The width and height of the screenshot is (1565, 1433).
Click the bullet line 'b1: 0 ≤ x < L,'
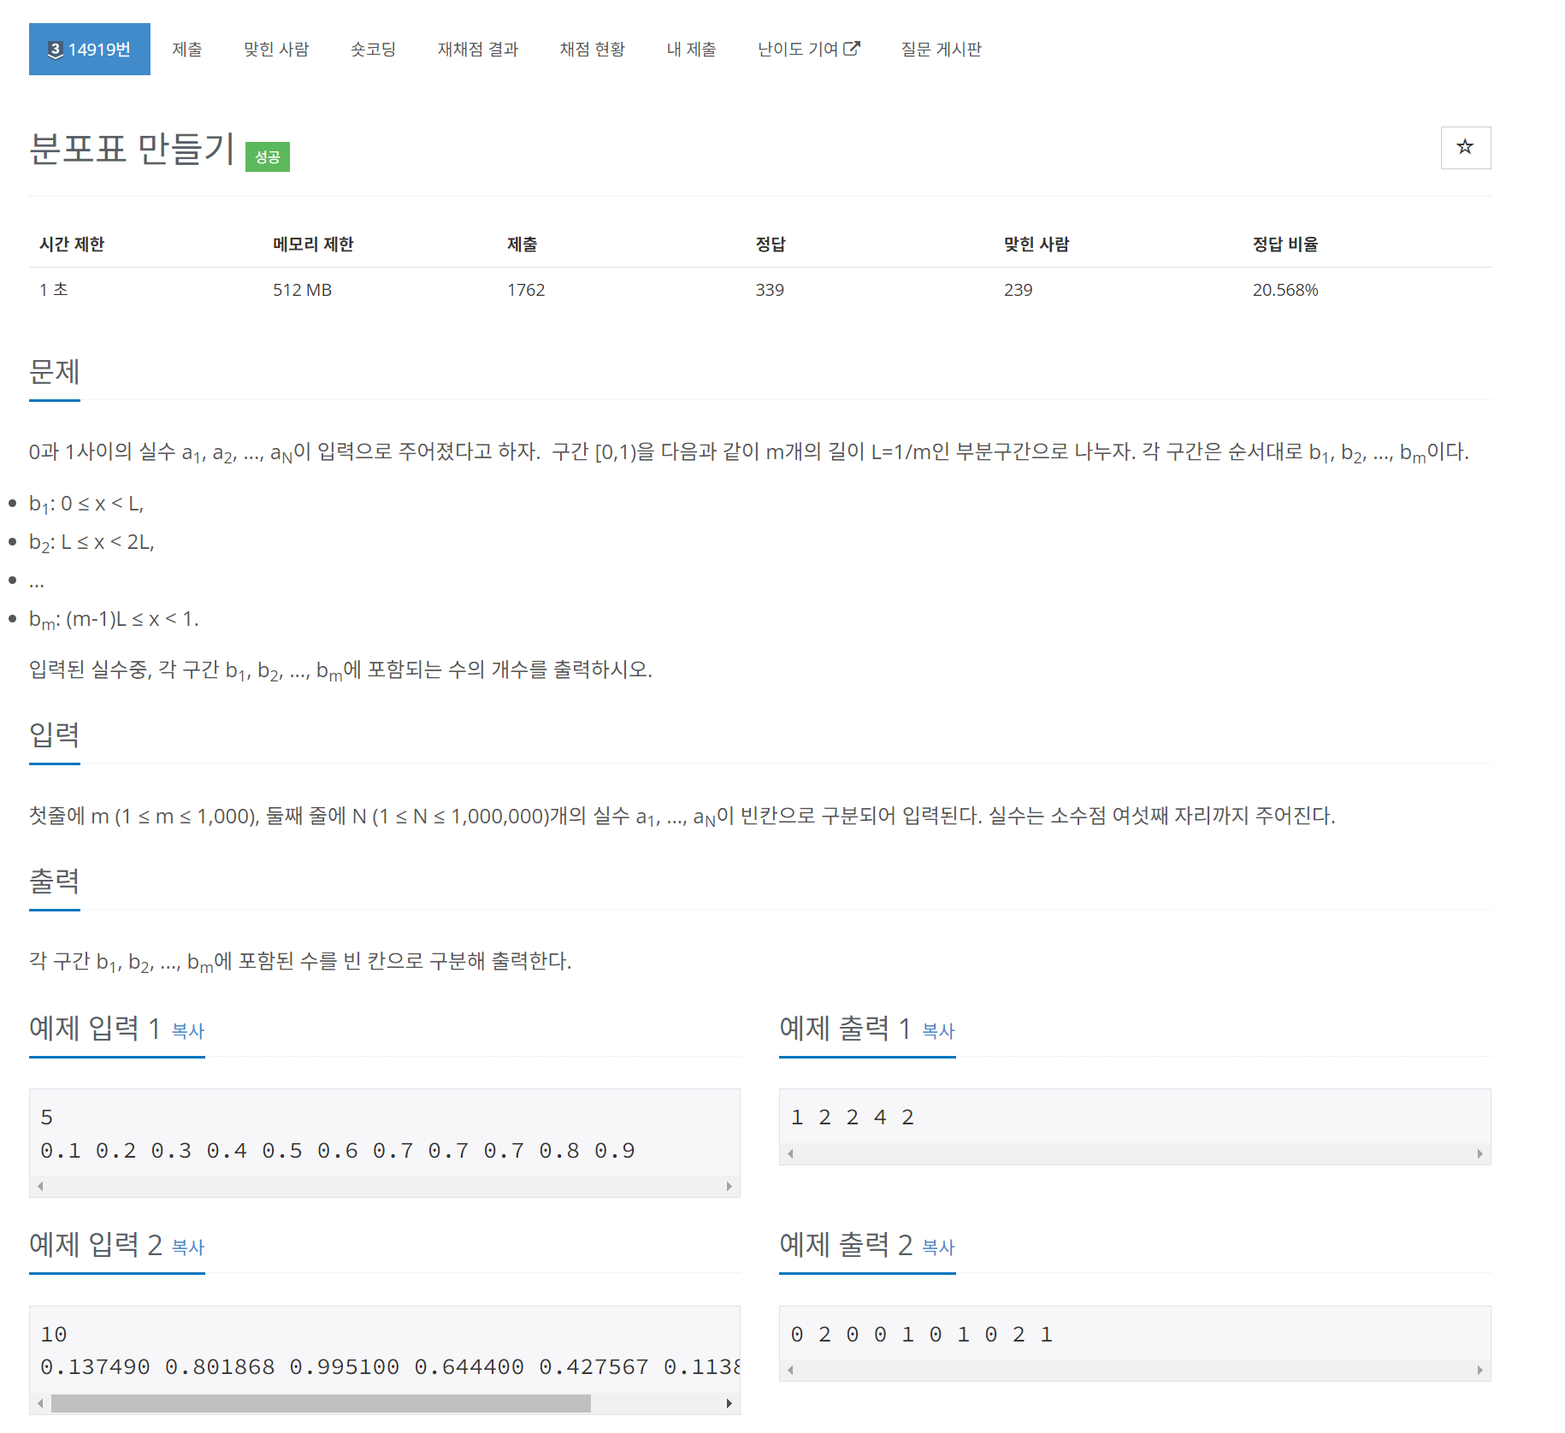point(86,504)
